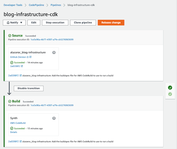Click Clone pipeline button
This screenshot has width=177, height=149.
coord(83,23)
